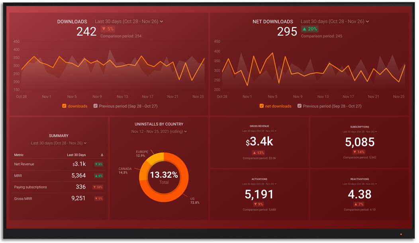Uncheck the orange downloads series checkbox
Image resolution: width=419 pixels, height=243 pixels.
click(64, 106)
